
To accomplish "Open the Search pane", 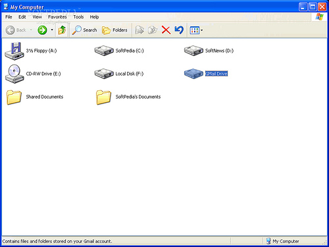I will tap(84, 30).
